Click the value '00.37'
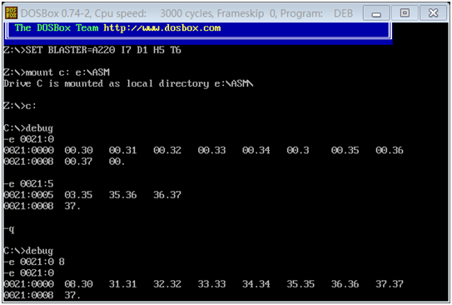The image size is (452, 305). pos(78,162)
